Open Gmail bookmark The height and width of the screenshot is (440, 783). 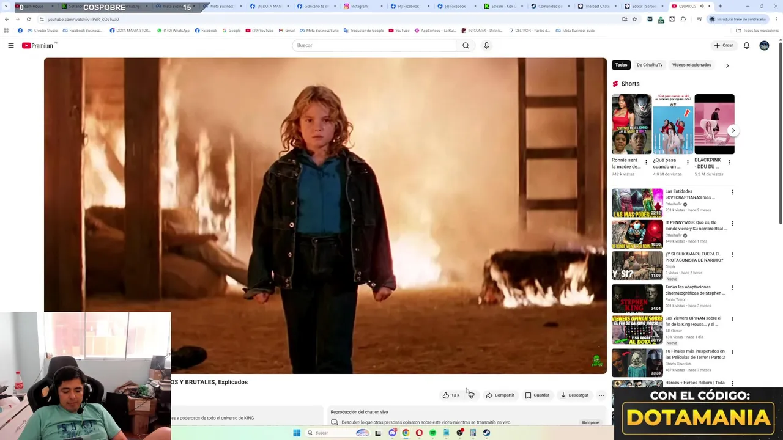coord(286,31)
